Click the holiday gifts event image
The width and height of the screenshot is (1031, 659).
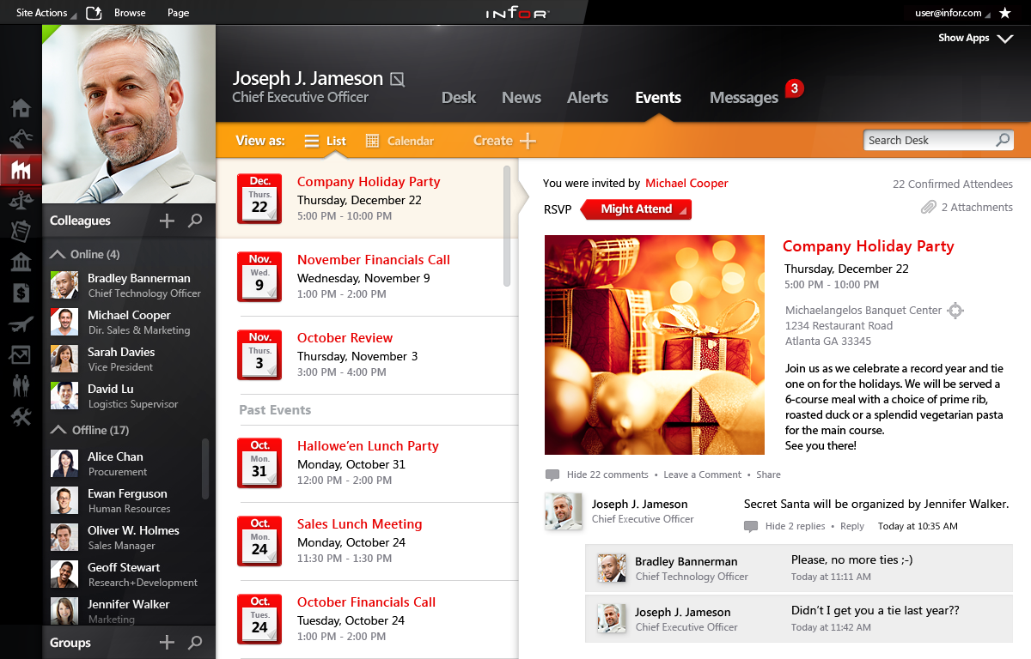pos(655,345)
